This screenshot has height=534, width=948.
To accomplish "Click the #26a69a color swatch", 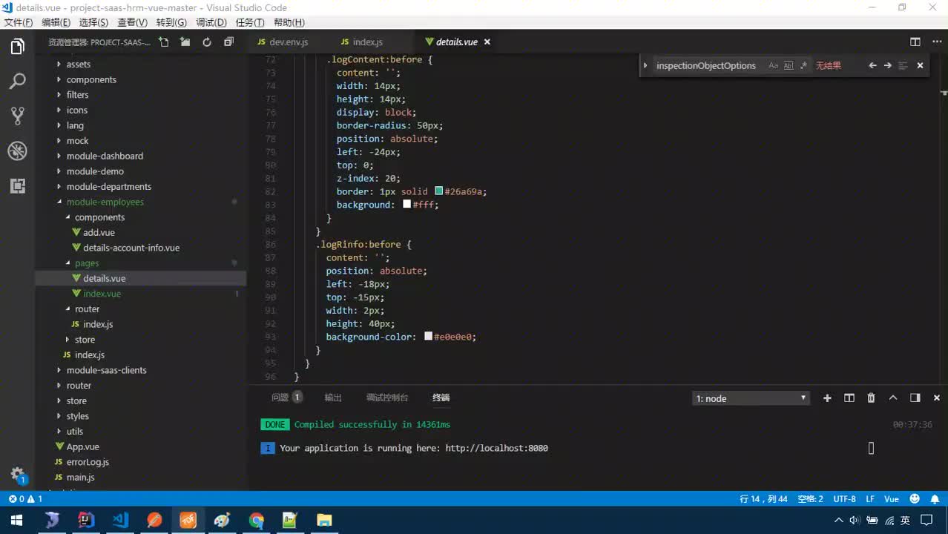I will tap(438, 191).
